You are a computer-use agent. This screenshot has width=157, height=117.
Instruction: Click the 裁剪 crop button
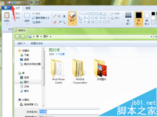36,14
